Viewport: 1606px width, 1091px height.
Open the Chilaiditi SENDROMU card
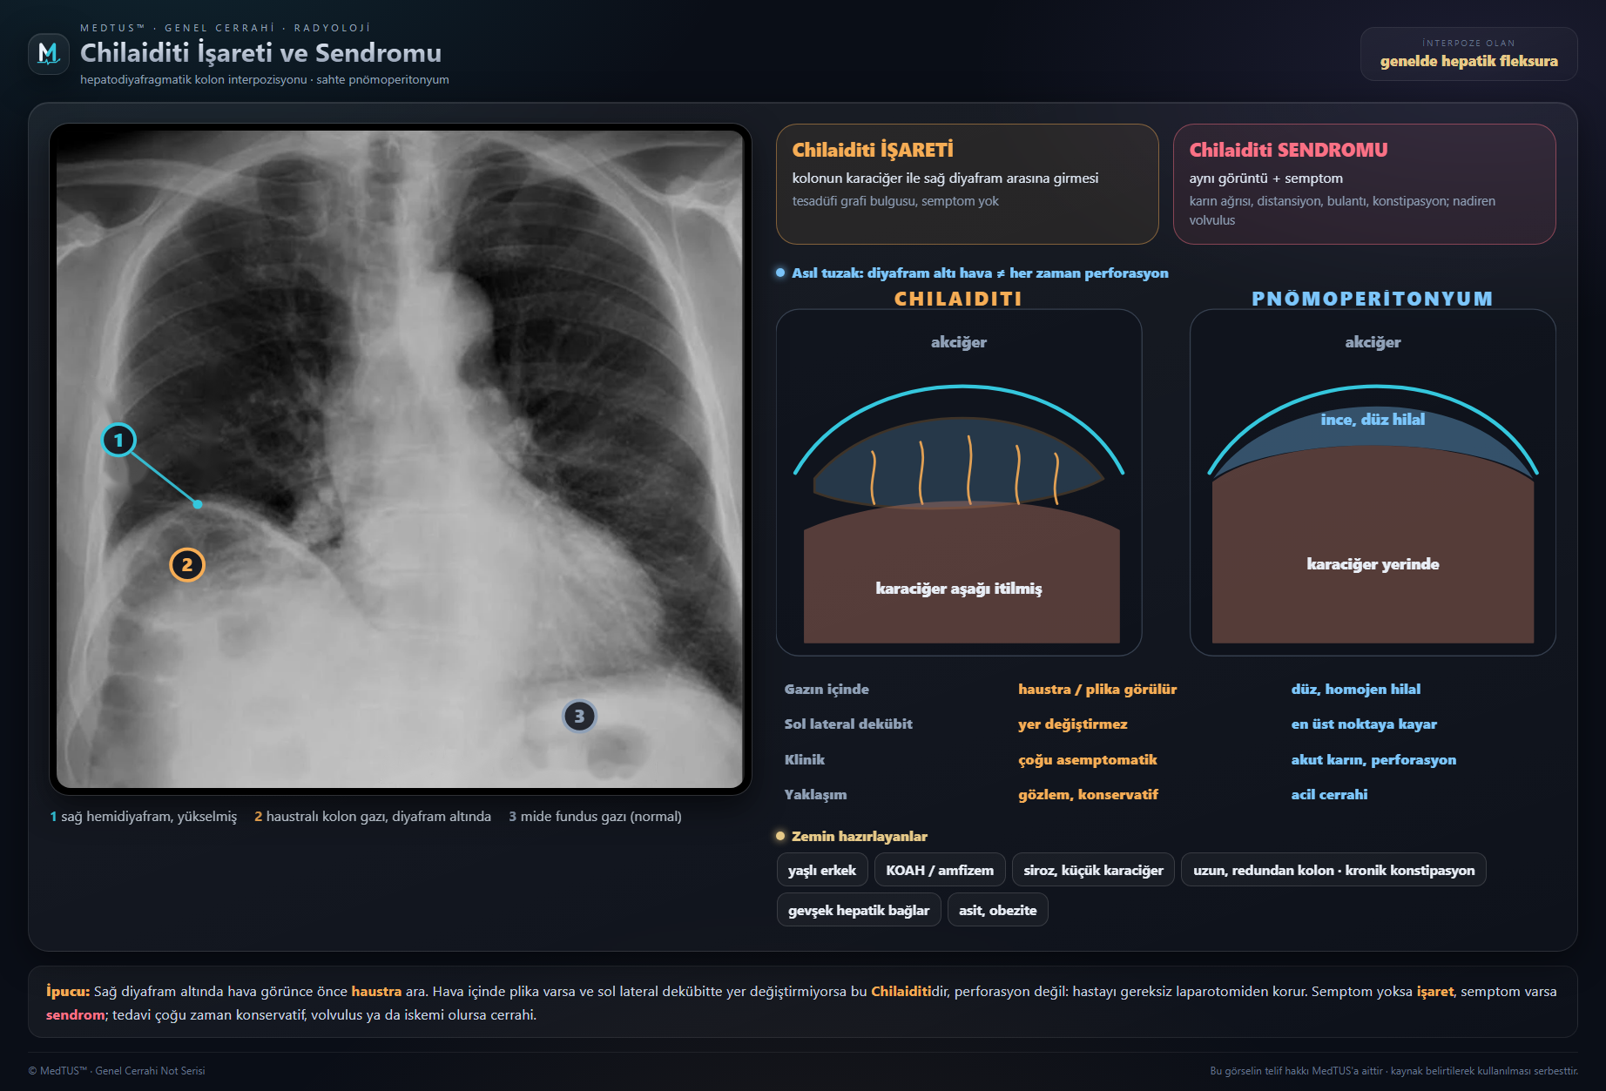[1364, 184]
